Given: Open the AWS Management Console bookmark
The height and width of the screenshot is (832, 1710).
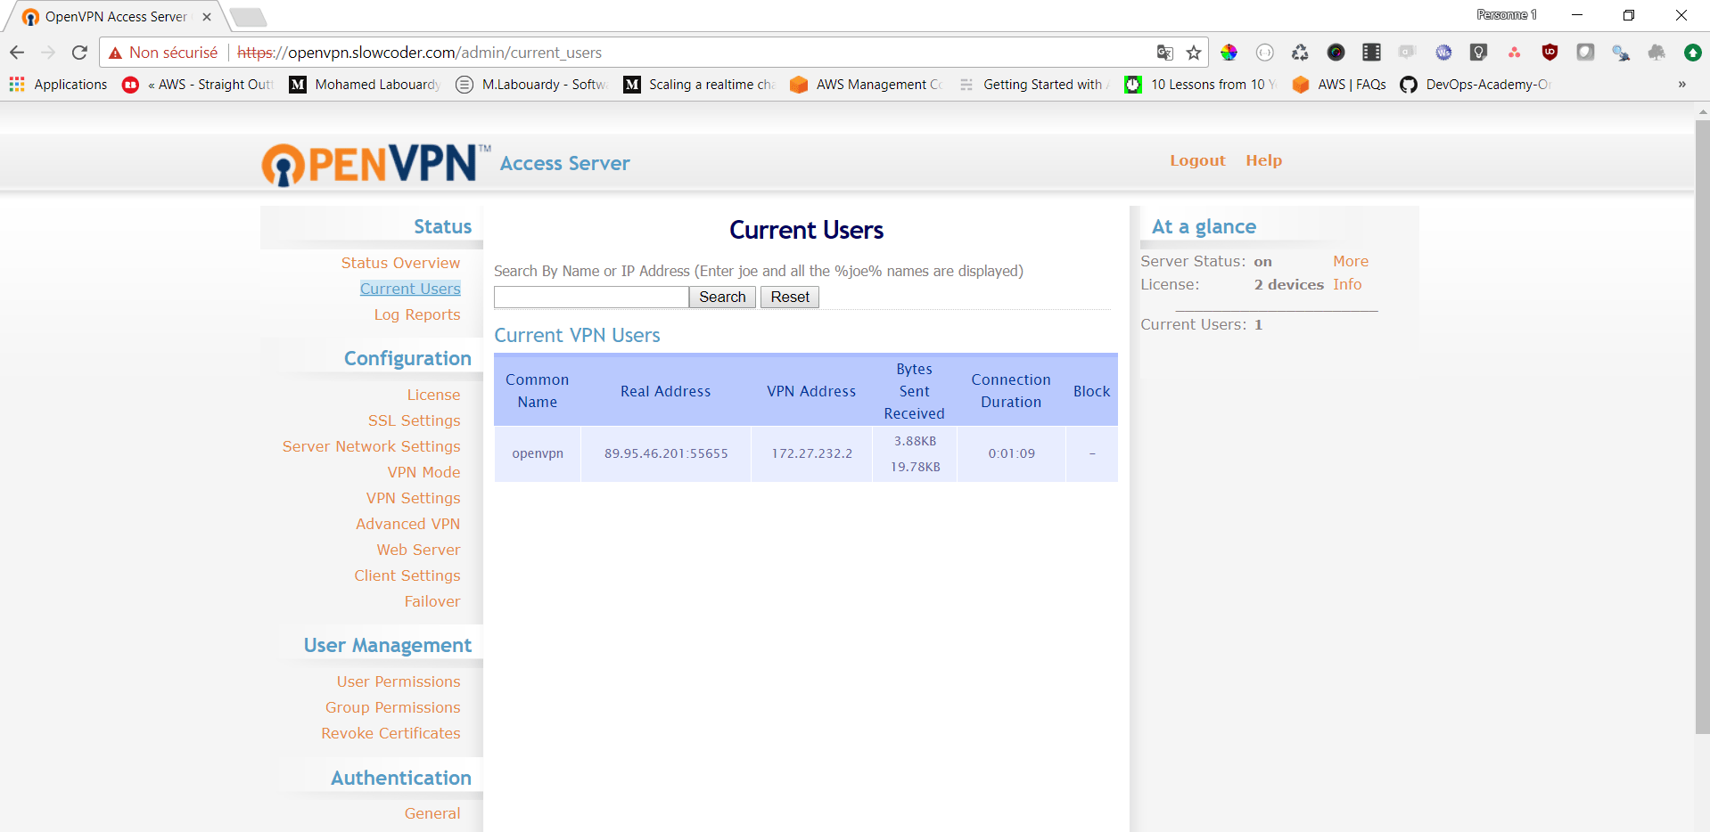Looking at the screenshot, I should tap(867, 85).
